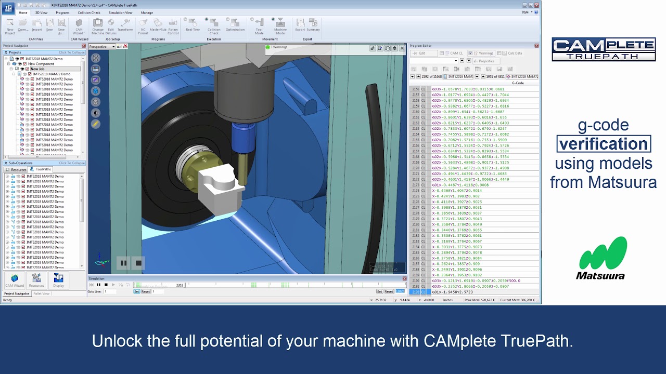Click up arrow beside 1951 of 4811
Screen dimensions: 666x374
point(483,76)
